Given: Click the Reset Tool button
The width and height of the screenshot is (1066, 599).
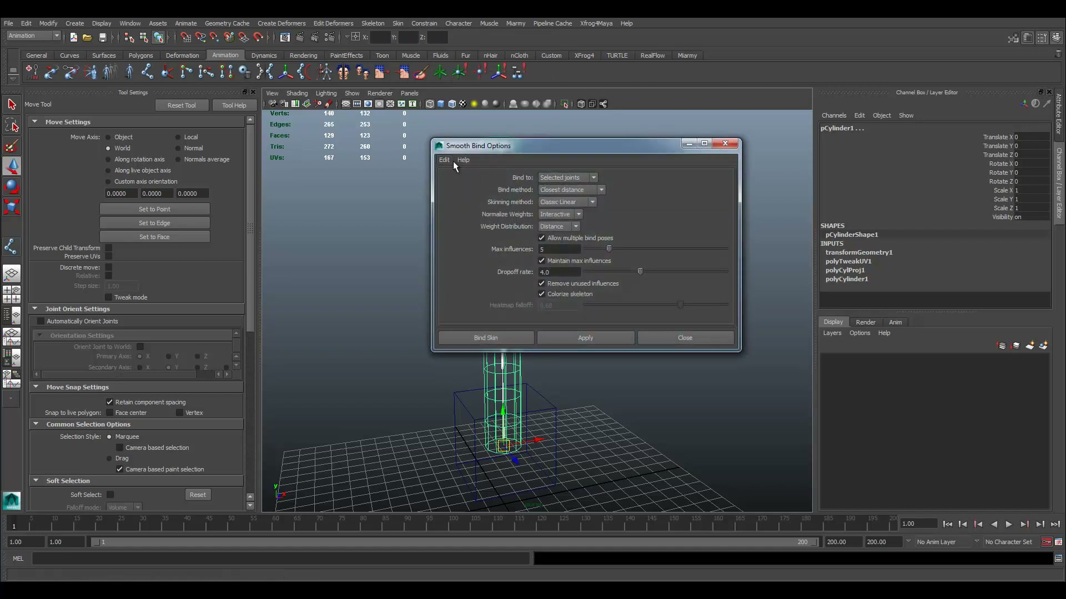Looking at the screenshot, I should click(x=182, y=105).
